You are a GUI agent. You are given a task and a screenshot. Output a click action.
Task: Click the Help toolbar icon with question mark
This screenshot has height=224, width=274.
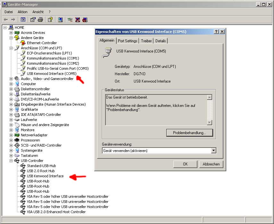[x=50, y=20]
